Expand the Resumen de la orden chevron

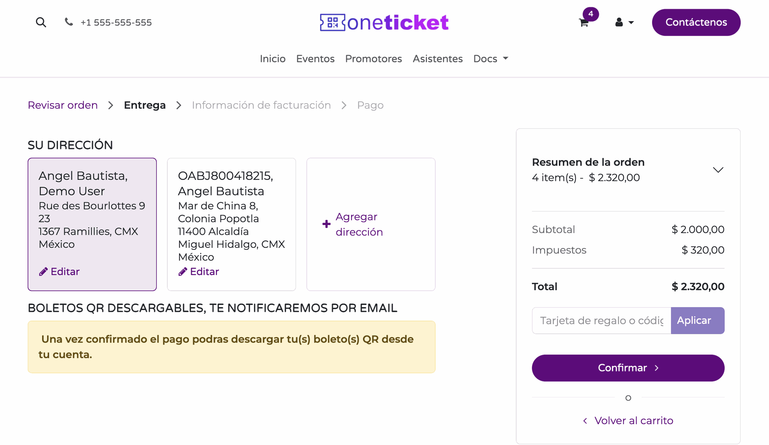coord(718,170)
